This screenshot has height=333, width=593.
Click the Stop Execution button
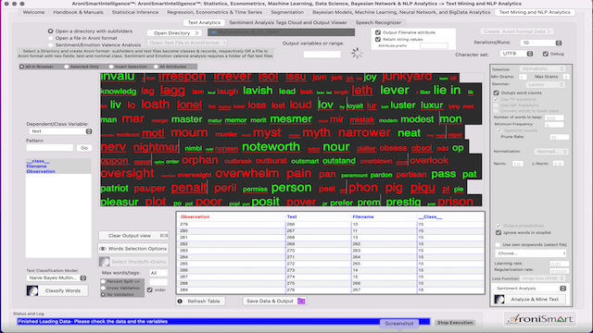pyautogui.click(x=455, y=323)
